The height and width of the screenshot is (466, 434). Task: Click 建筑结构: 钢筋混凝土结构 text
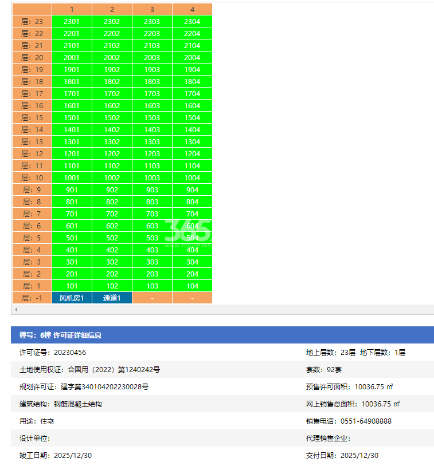(x=61, y=404)
